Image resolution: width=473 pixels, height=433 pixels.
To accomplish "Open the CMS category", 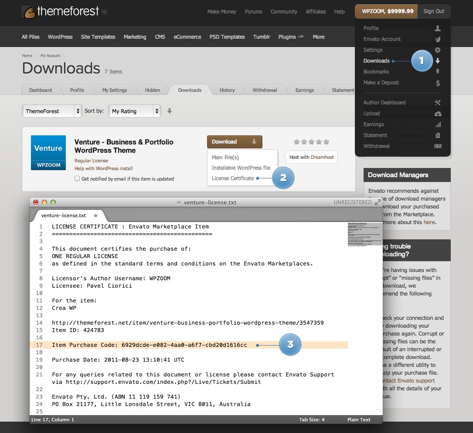I will pos(160,37).
